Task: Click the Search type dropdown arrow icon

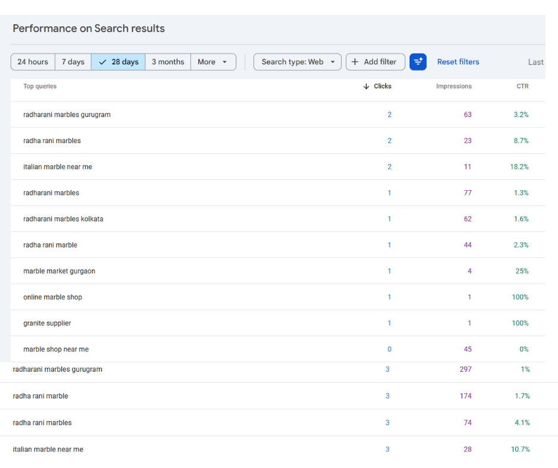Action: point(332,62)
